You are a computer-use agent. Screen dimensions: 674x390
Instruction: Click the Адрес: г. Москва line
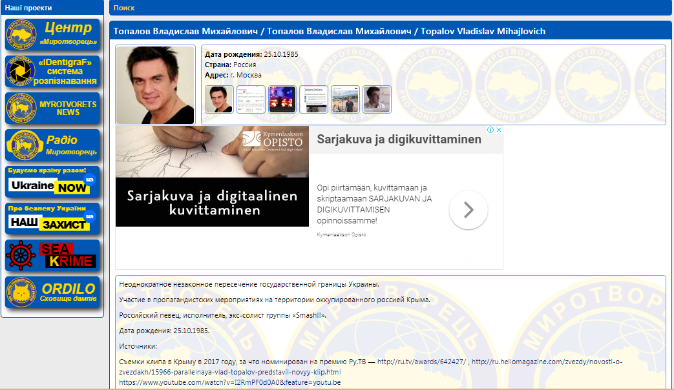(233, 75)
